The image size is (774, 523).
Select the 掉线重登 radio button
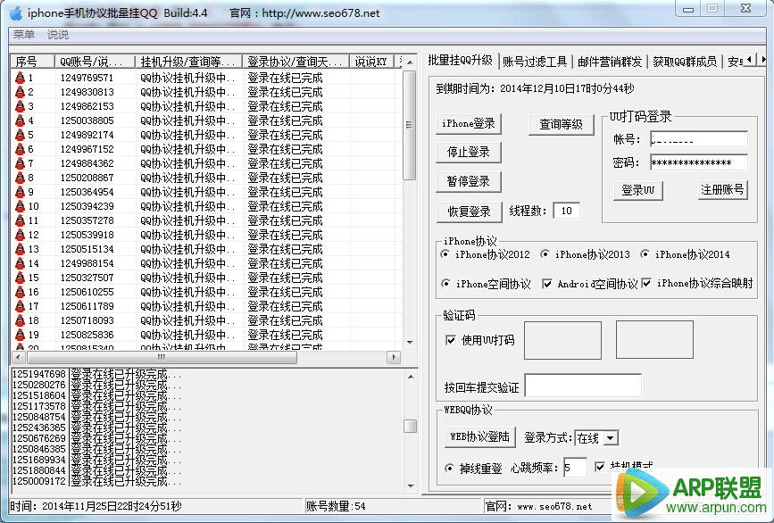pyautogui.click(x=449, y=468)
